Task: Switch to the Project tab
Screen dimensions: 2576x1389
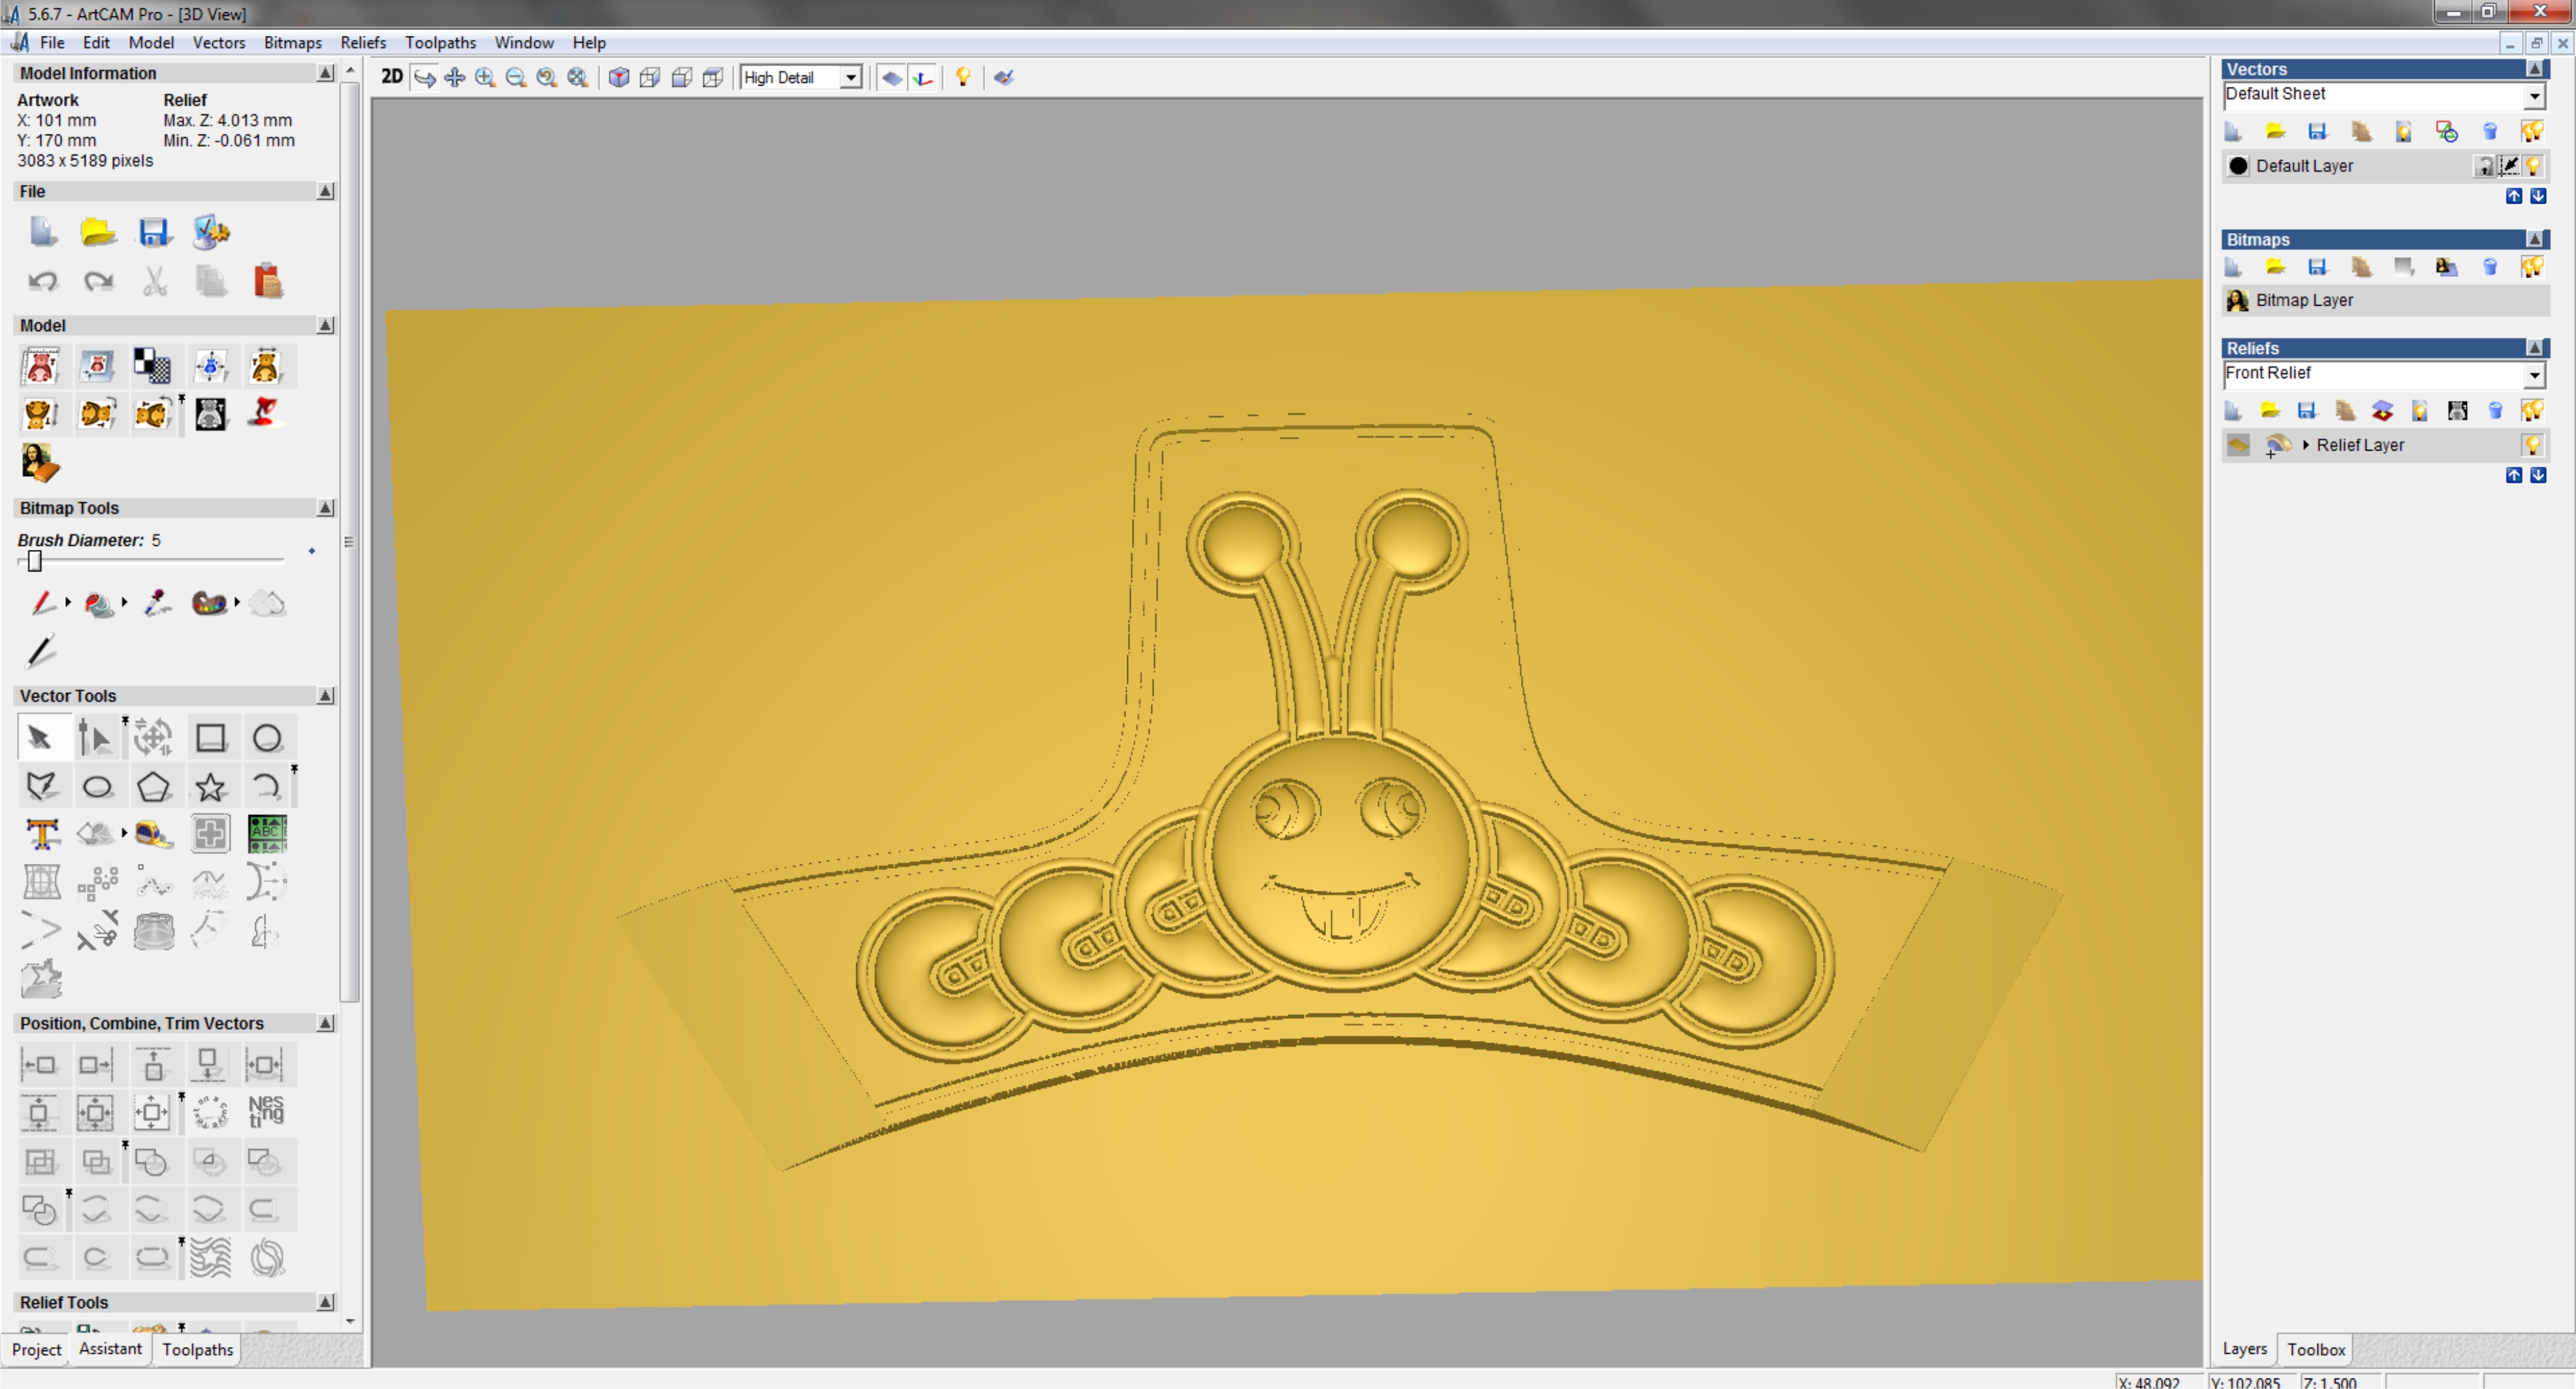Action: [x=36, y=1349]
